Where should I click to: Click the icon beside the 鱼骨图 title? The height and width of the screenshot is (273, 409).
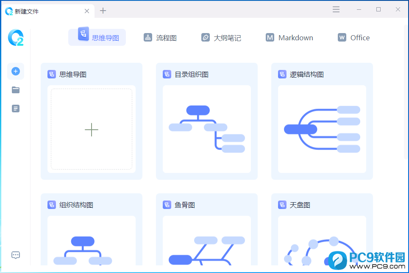tap(167, 205)
